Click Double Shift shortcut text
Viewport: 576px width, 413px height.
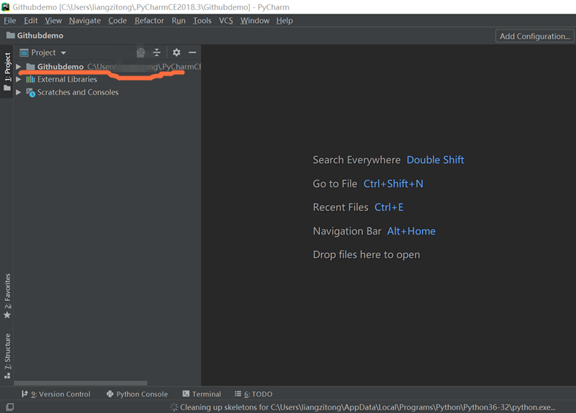tap(436, 160)
